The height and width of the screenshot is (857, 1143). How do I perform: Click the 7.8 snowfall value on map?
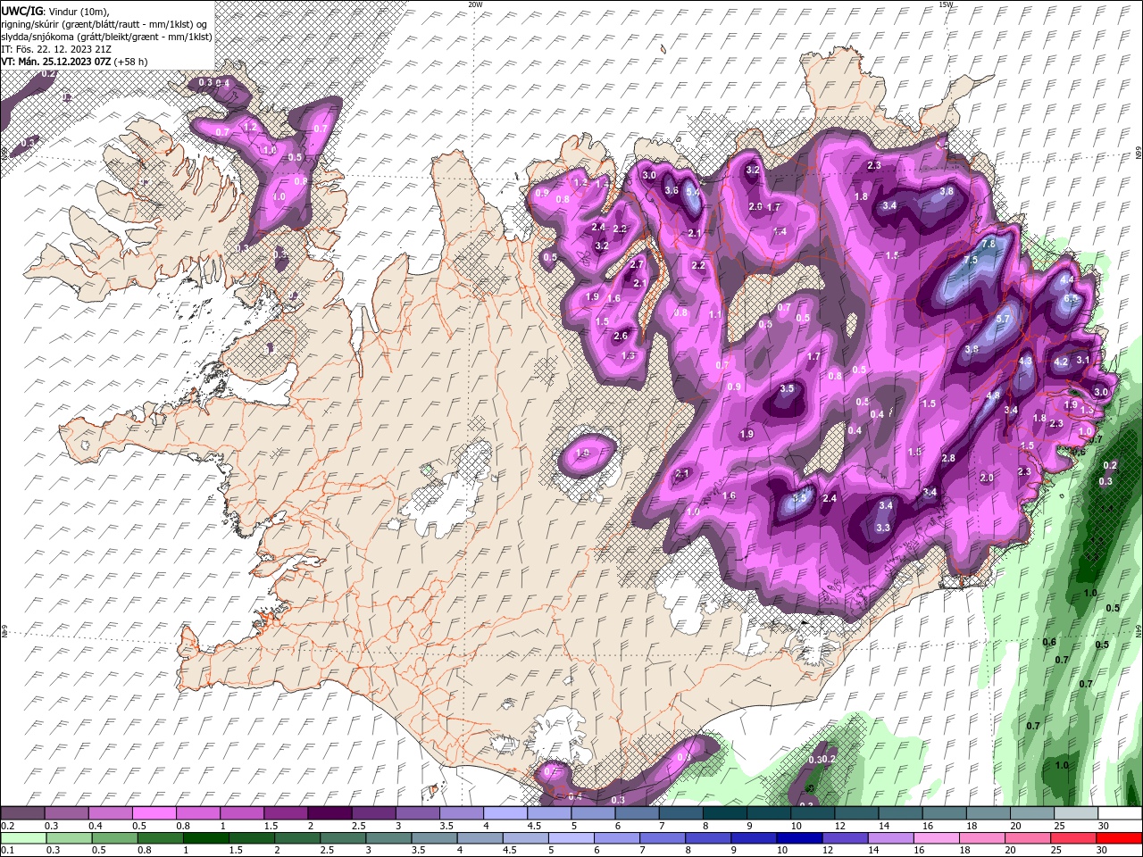(x=989, y=244)
